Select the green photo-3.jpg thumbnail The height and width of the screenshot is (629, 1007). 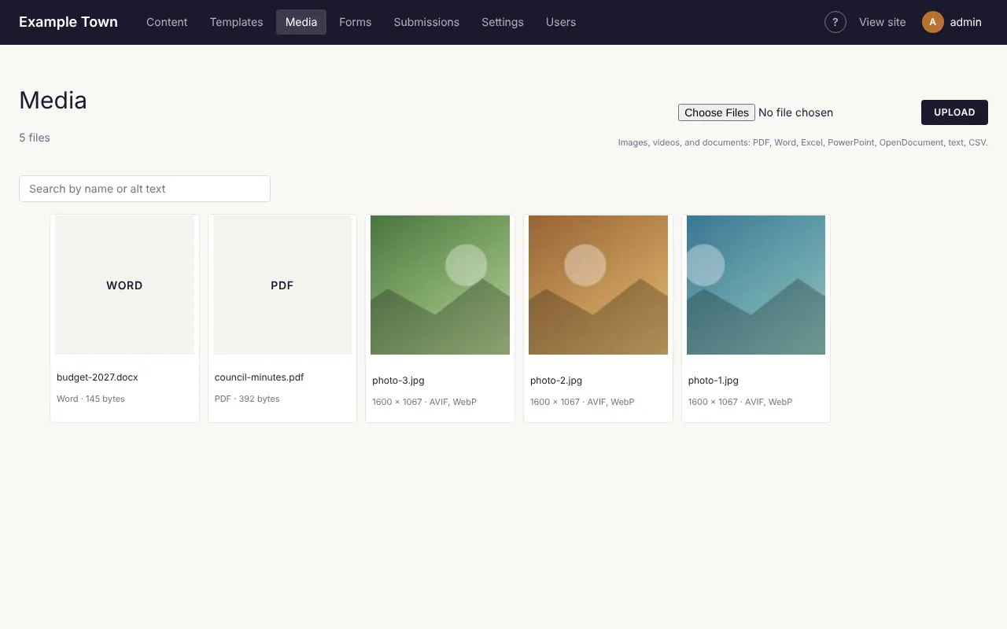pos(440,285)
